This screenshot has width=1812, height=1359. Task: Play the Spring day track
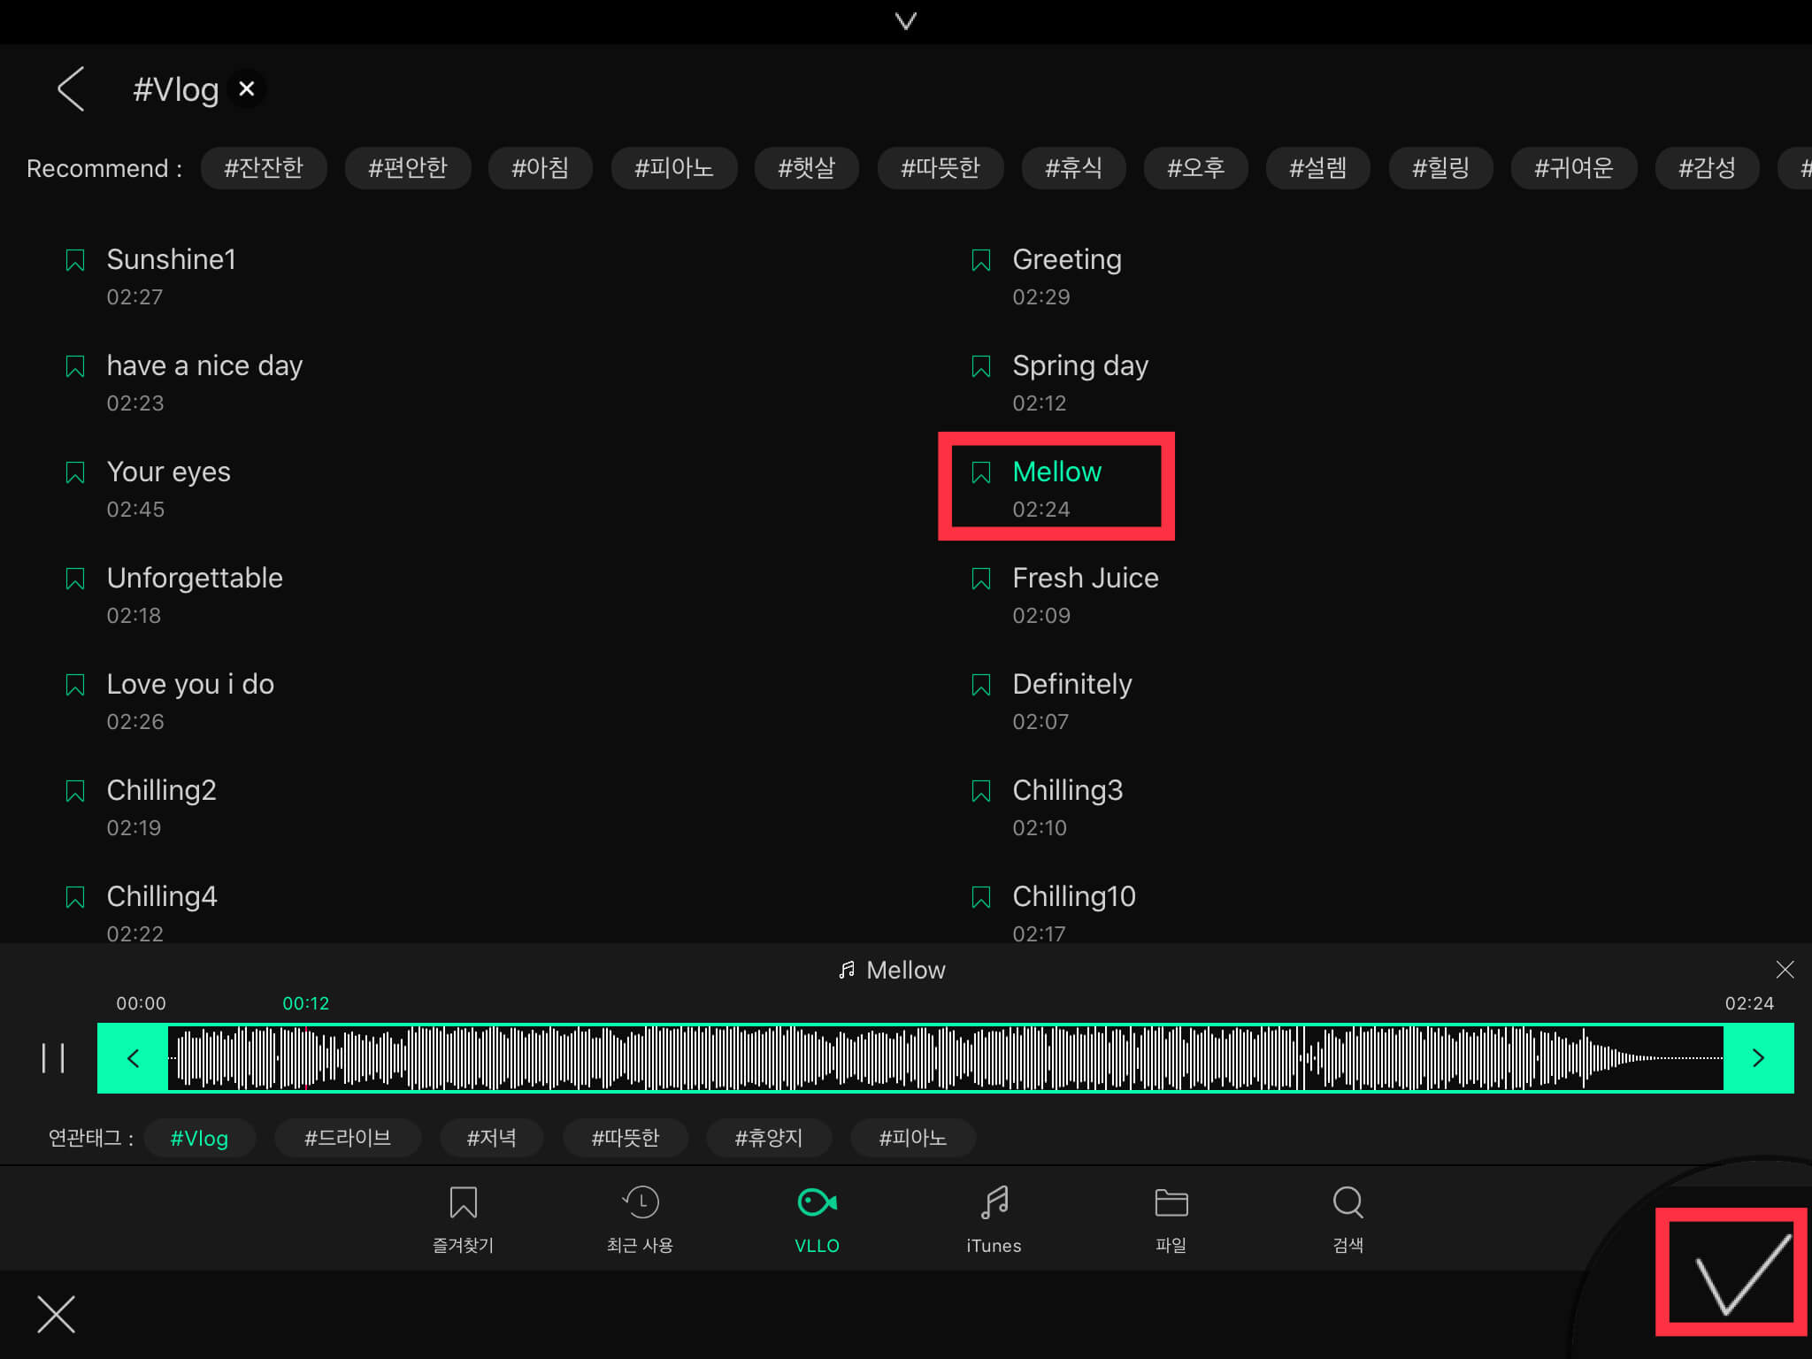click(1080, 365)
